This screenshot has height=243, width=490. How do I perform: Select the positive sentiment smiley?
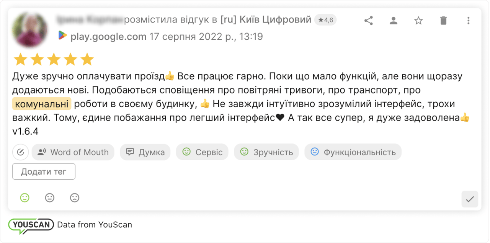(24, 198)
